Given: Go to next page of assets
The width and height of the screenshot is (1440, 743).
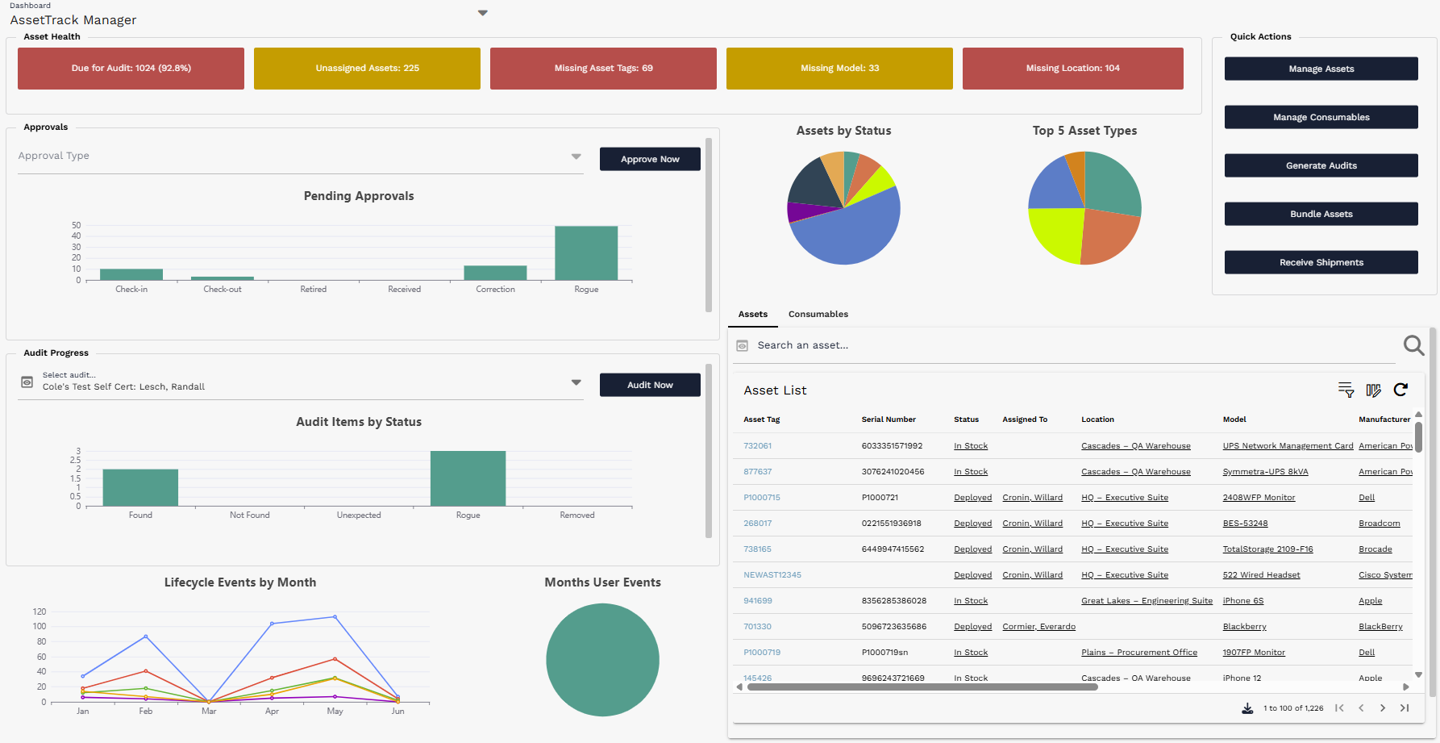Looking at the screenshot, I should click(x=1383, y=708).
